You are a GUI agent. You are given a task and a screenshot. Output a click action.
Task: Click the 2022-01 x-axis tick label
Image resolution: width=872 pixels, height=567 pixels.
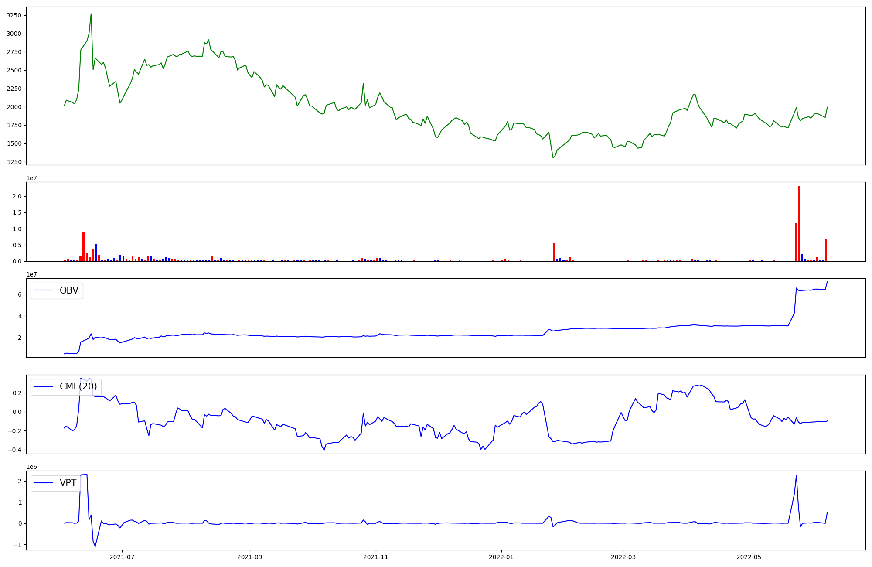pos(501,557)
